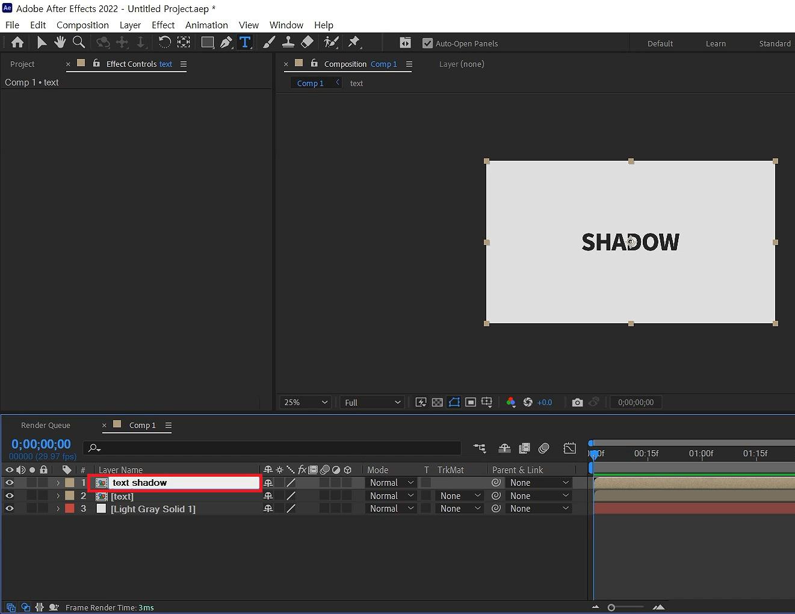Open the Graph Editor icon
Screen dimensions: 795x614
coord(569,448)
